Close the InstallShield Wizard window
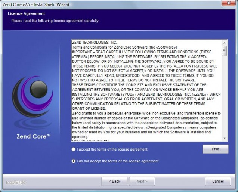This screenshot has width=238, height=192. (229, 3)
